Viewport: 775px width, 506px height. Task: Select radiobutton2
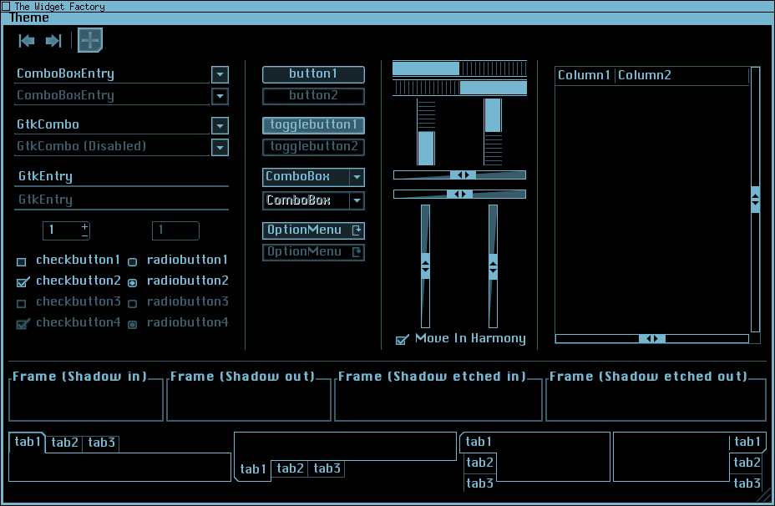132,283
